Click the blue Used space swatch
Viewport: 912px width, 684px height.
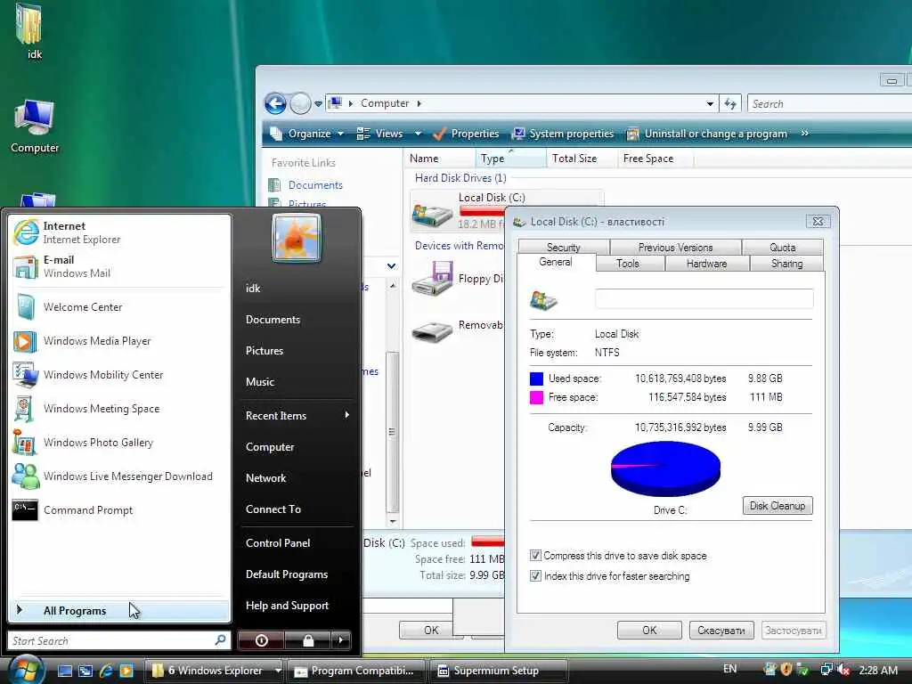pos(536,379)
